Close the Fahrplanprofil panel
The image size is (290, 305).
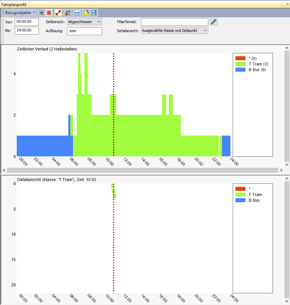[288, 4]
